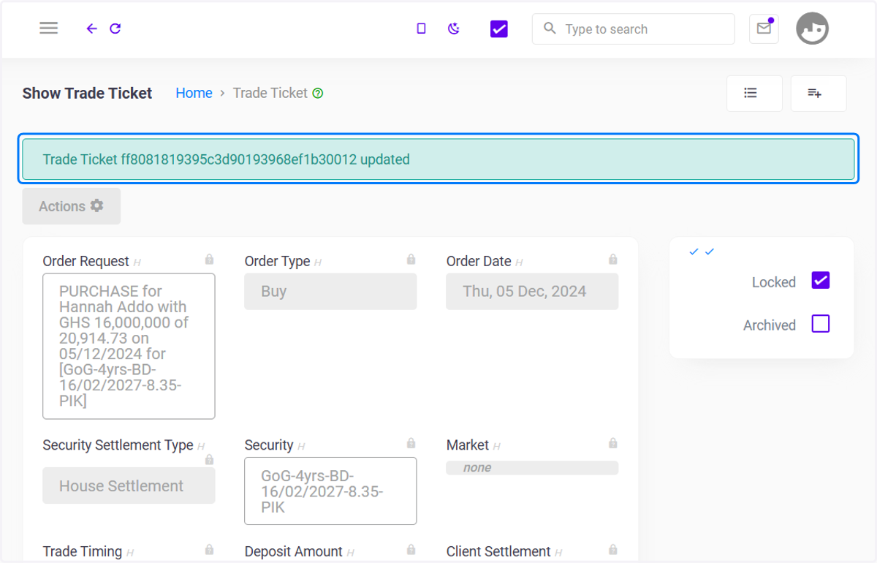Click the Market H history marker
The width and height of the screenshot is (877, 563).
point(497,446)
